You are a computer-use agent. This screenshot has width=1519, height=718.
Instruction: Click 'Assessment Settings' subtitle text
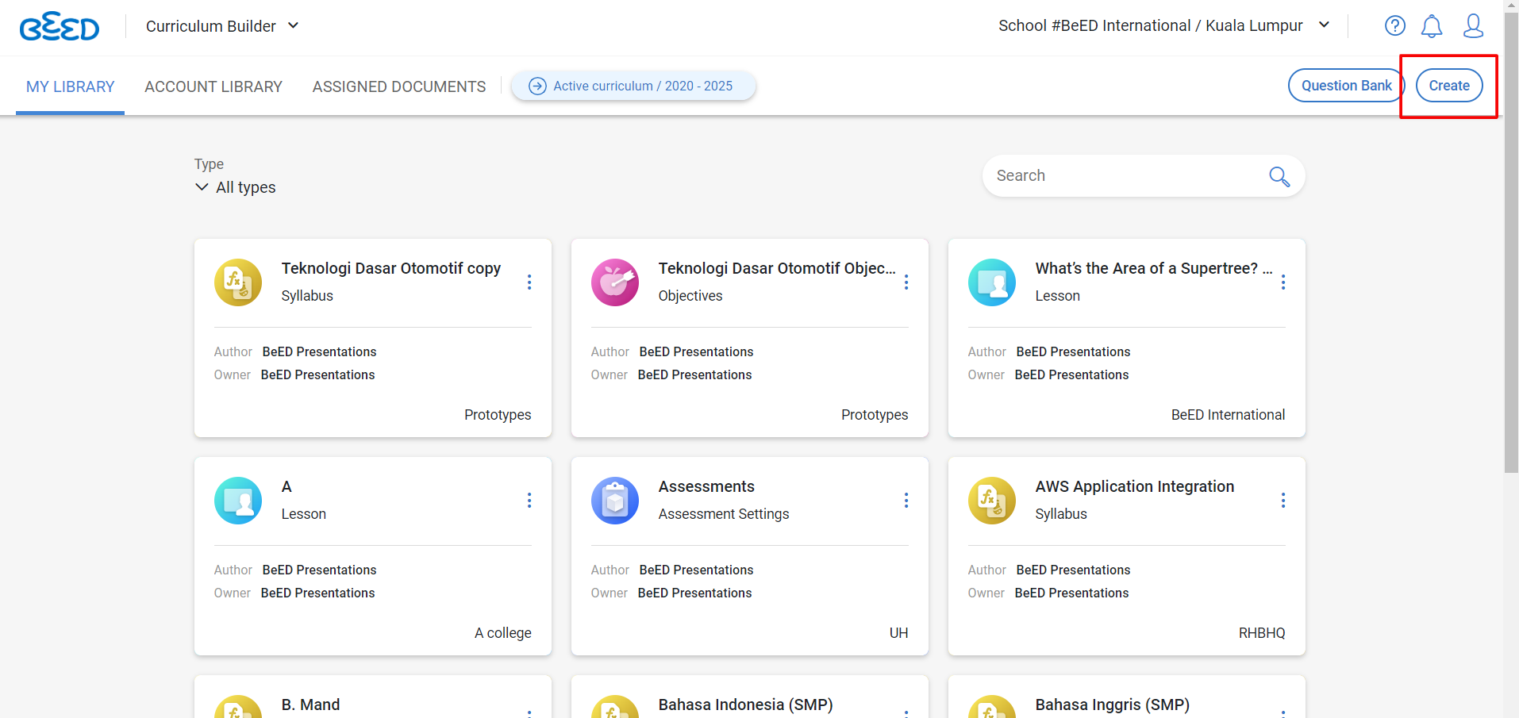(x=724, y=514)
